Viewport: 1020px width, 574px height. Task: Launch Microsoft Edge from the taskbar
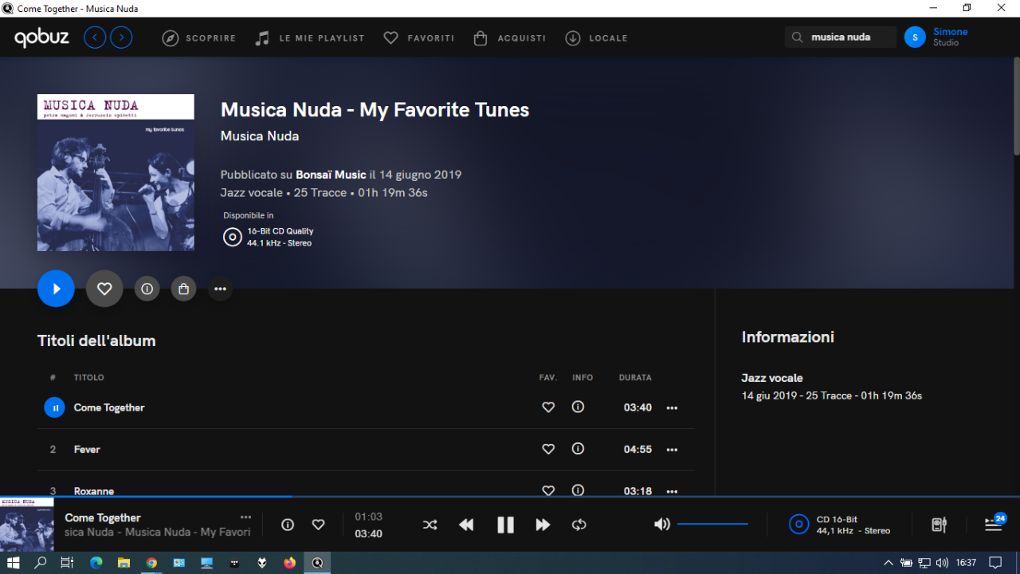(x=96, y=563)
